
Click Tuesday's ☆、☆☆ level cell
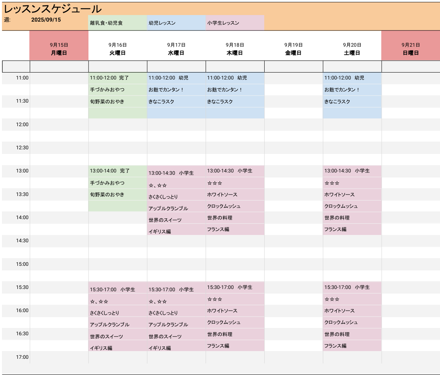117,299
